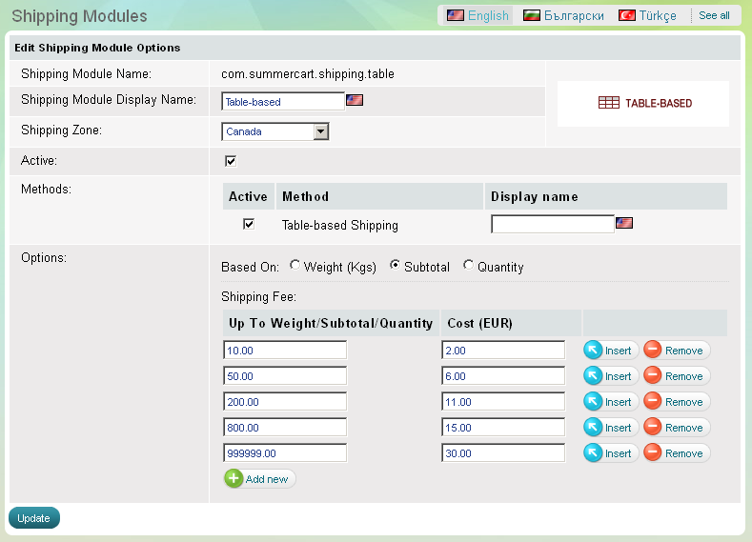Click flag icon beside method Display name field
Screen dimensions: 752x542
point(624,223)
